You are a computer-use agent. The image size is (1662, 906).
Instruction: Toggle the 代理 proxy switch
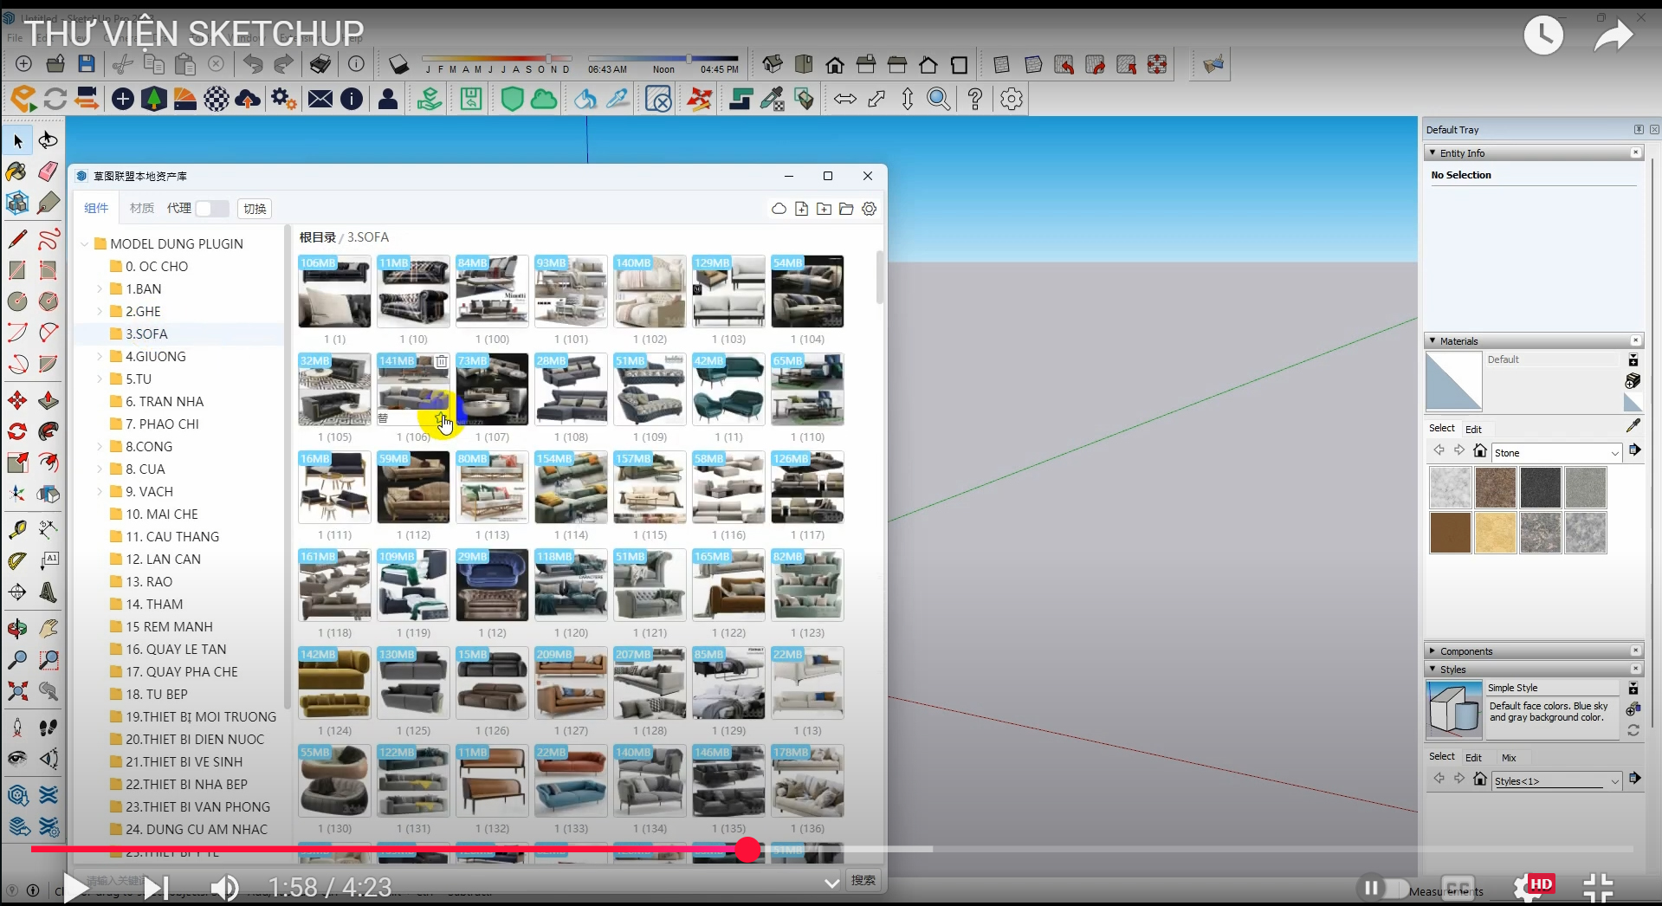(211, 209)
